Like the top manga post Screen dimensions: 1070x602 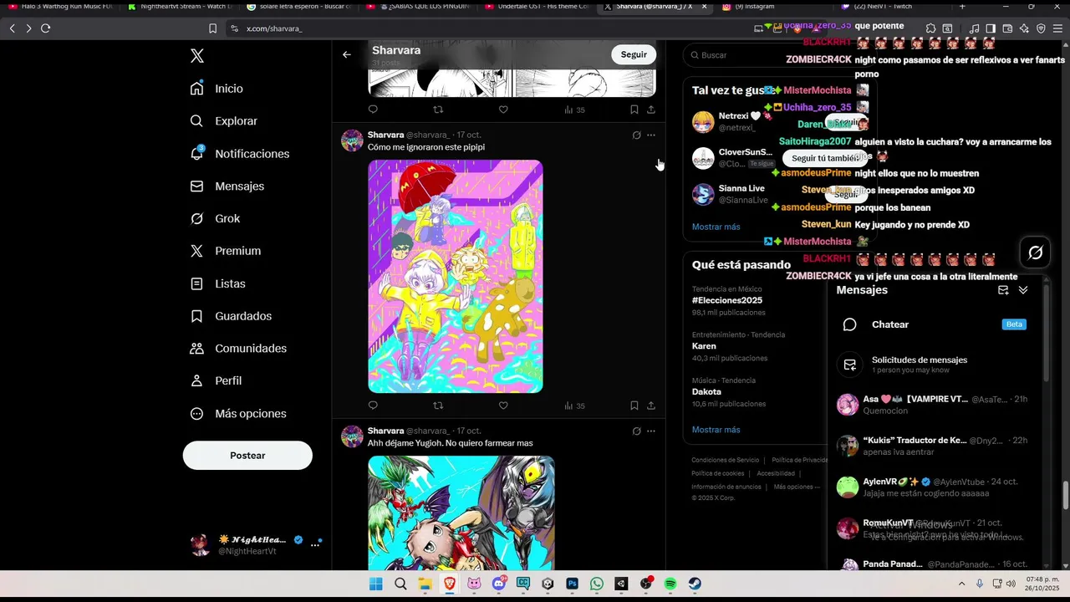[503, 110]
